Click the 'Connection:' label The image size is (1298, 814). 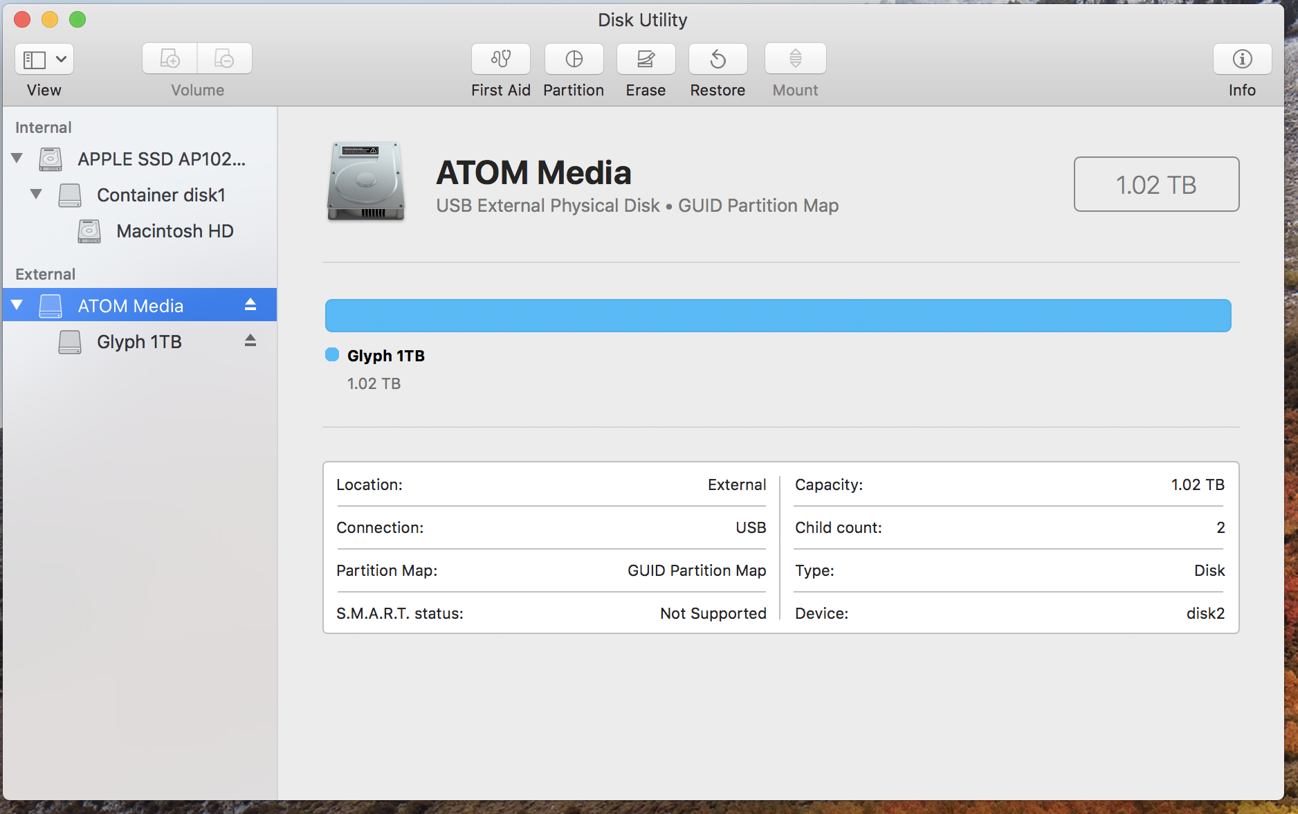coord(380,528)
